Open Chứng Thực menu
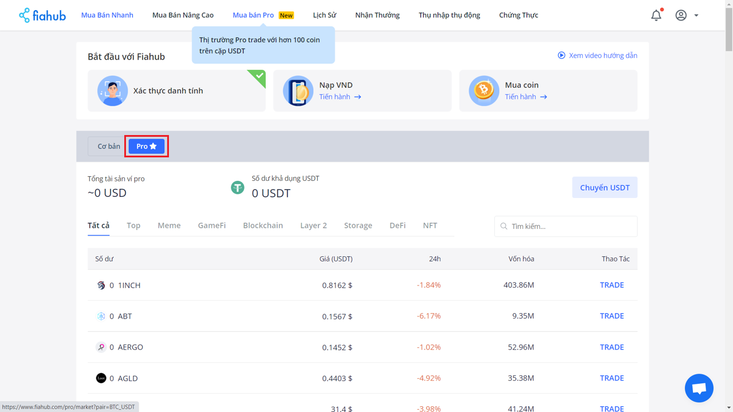 (x=519, y=15)
